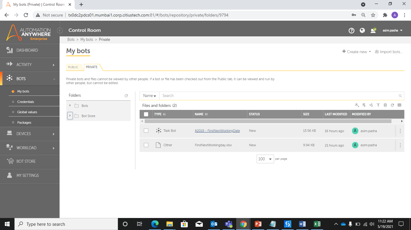Bookmark this page with the star icon
411x230 pixels.
[373, 15]
